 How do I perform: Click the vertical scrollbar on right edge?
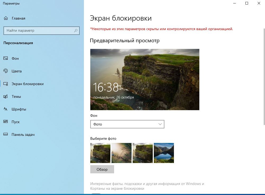point(264,77)
